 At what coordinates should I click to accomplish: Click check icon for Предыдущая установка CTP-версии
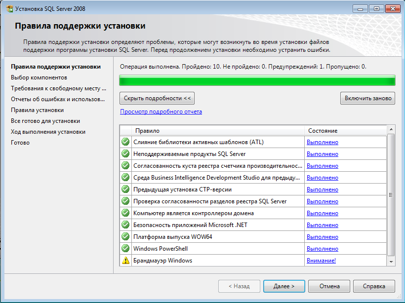(125, 189)
